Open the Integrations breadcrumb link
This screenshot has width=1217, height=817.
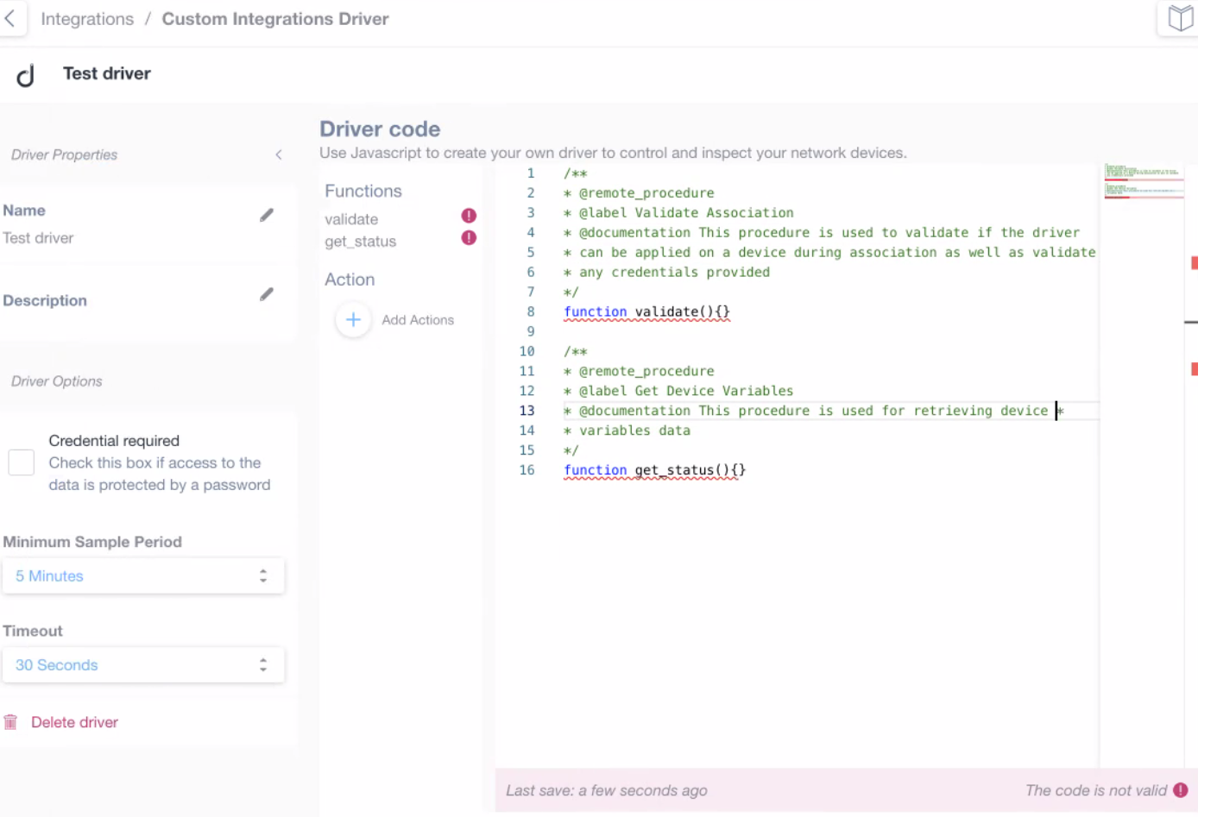click(x=86, y=18)
